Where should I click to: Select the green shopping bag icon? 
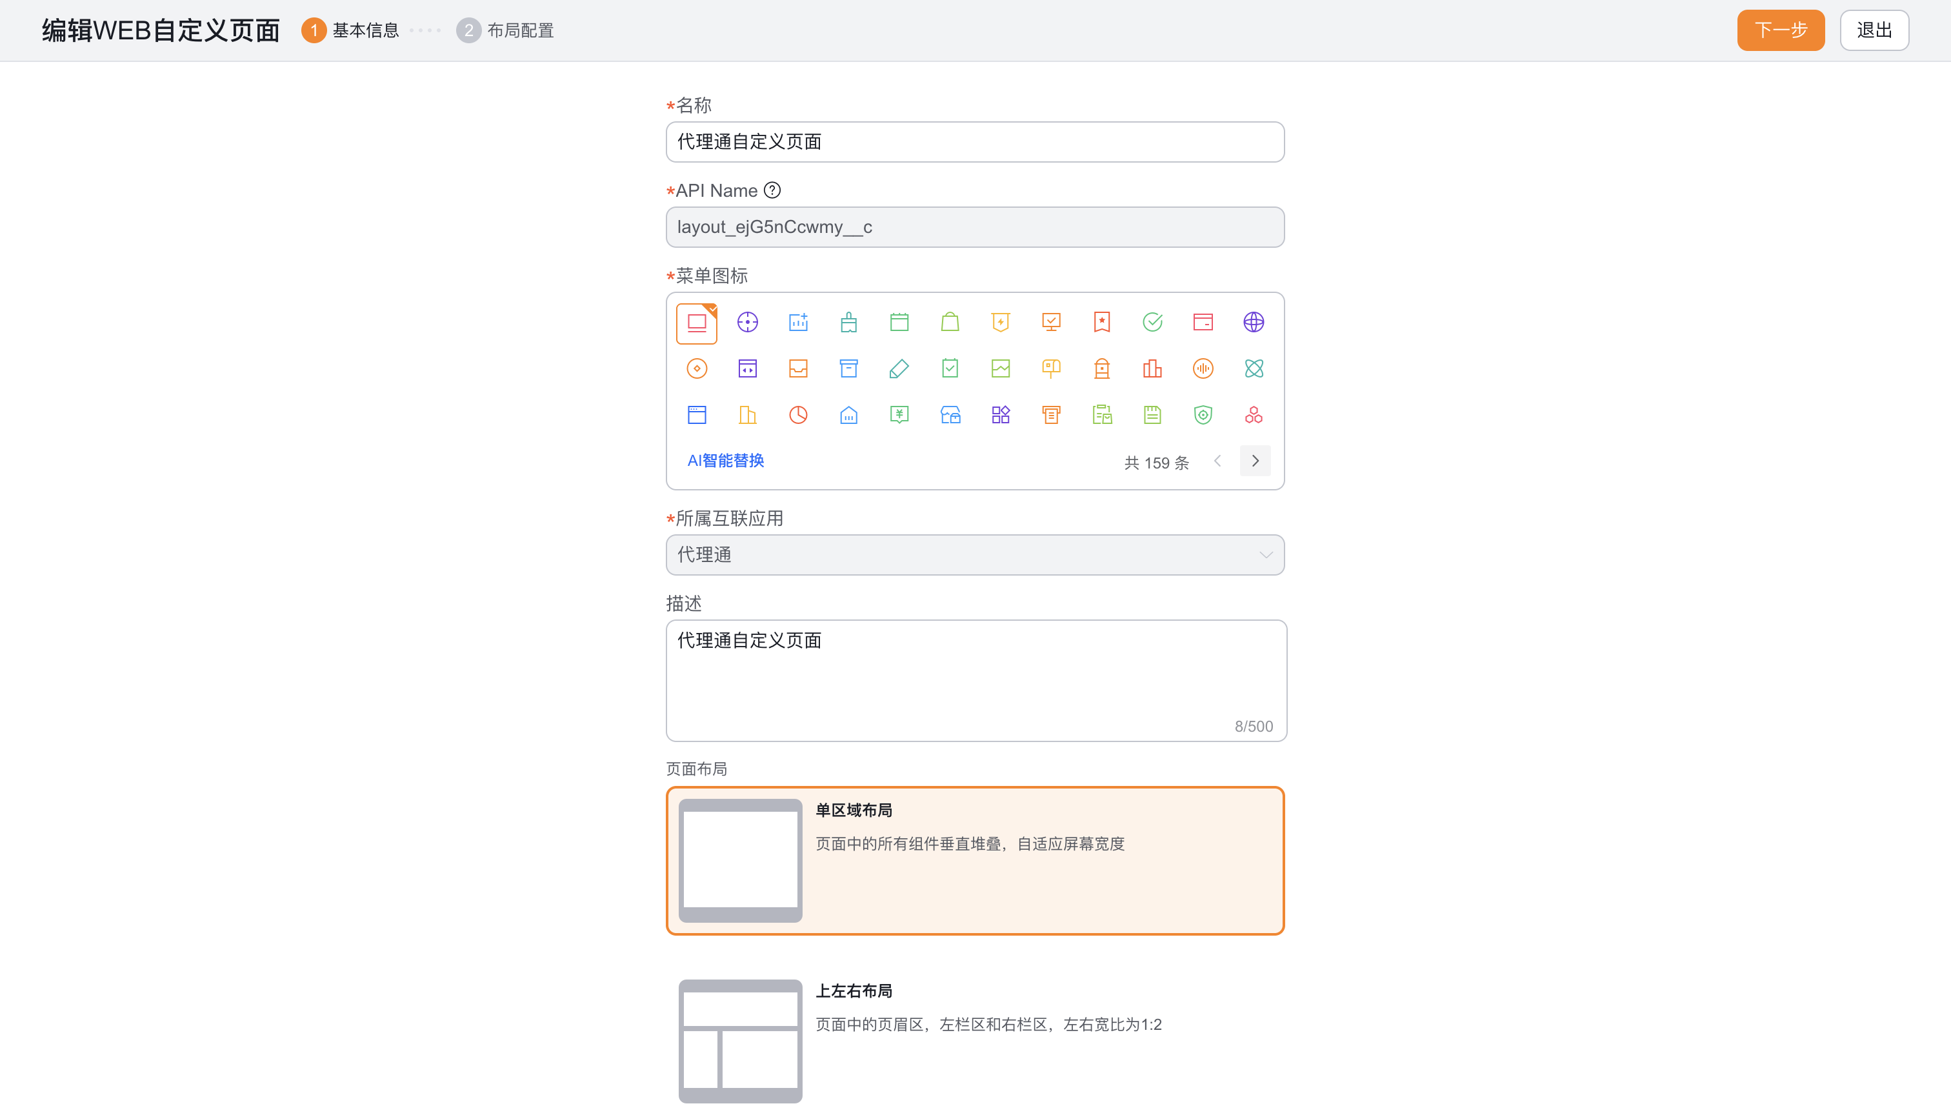[x=949, y=323]
